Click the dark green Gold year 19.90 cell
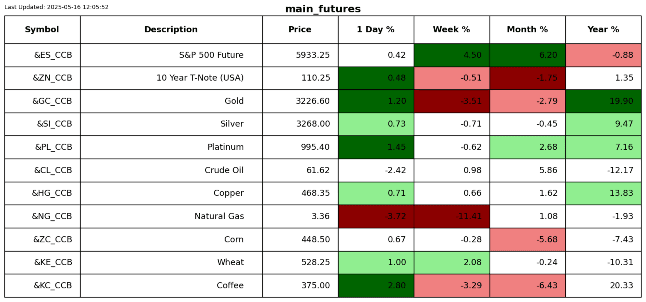This screenshot has height=302, width=646. tap(603, 101)
